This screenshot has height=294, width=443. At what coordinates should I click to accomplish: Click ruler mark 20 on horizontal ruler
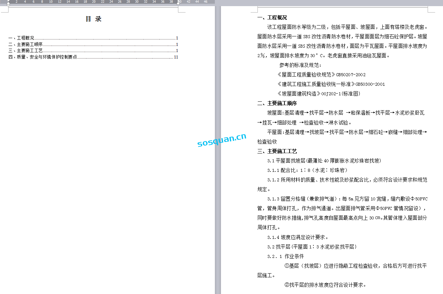pyautogui.click(x=93, y=2)
